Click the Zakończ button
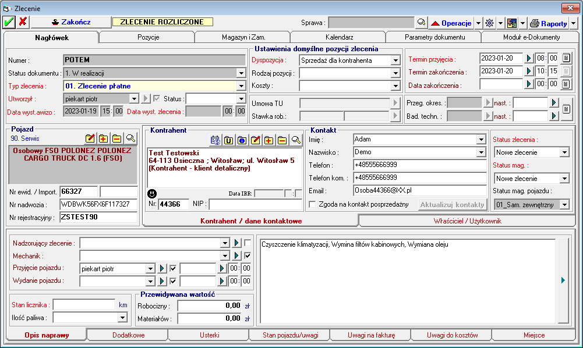The image size is (583, 348). [71, 22]
